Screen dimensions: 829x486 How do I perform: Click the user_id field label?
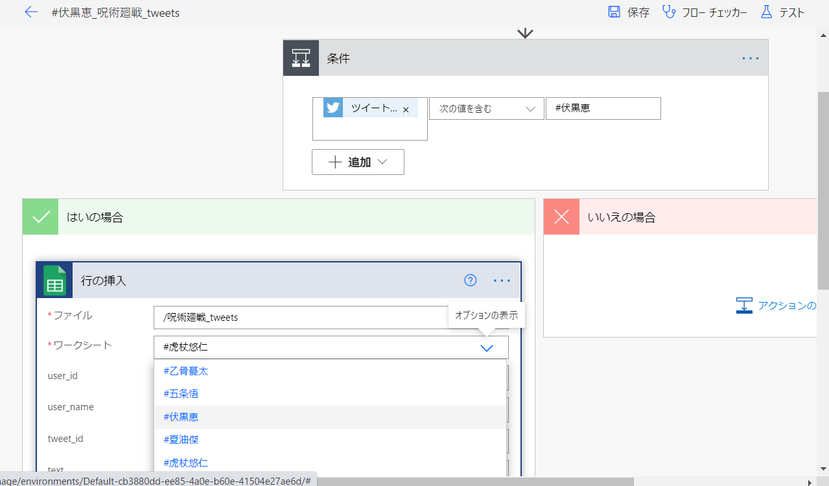63,376
